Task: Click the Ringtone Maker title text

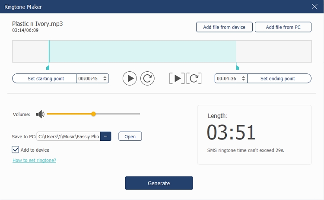Action: click(x=23, y=7)
